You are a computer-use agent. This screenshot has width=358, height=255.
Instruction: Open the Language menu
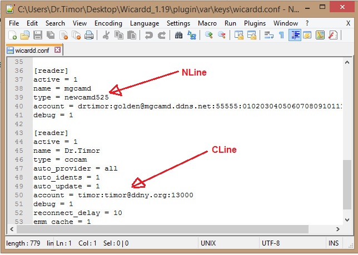point(145,23)
